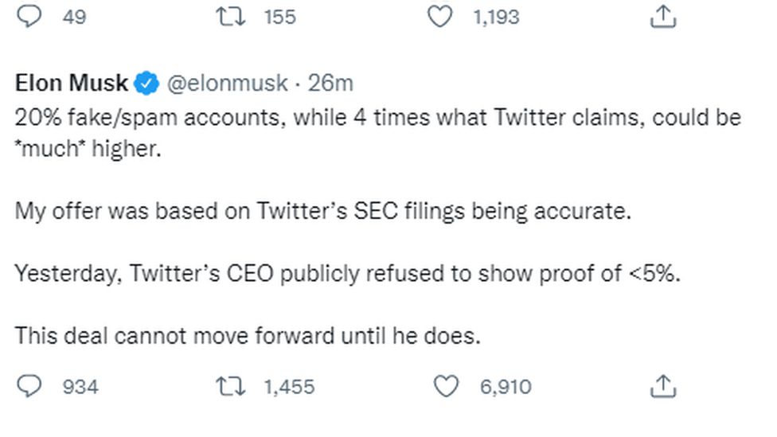Screen dimensions: 777x437
Task: Reply to the tweet with 49 replies
Action: click(29, 16)
